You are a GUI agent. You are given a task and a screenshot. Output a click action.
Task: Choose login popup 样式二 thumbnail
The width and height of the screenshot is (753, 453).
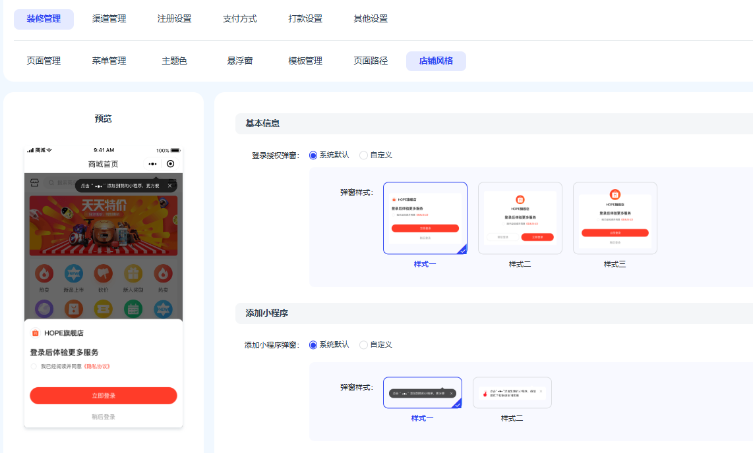[520, 218]
